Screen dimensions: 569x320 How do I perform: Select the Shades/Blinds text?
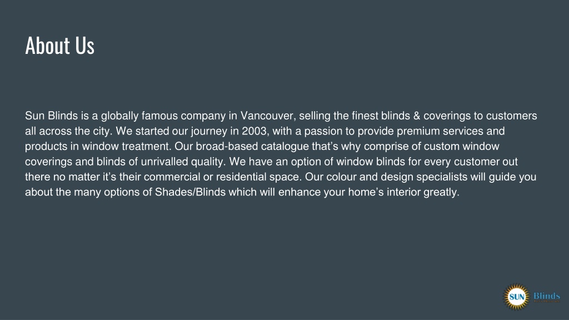pos(190,192)
